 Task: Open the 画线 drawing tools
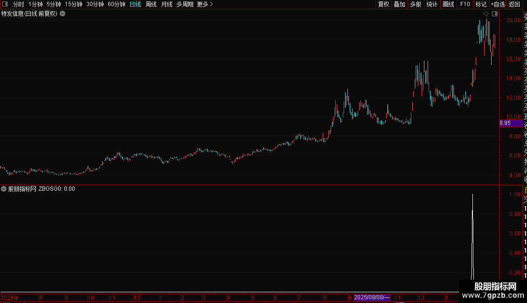(448, 4)
